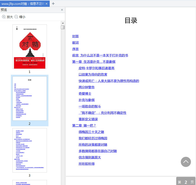The image size is (196, 185).
Task: Go to 得梅因三十天之赌 section
Action: 91,132
